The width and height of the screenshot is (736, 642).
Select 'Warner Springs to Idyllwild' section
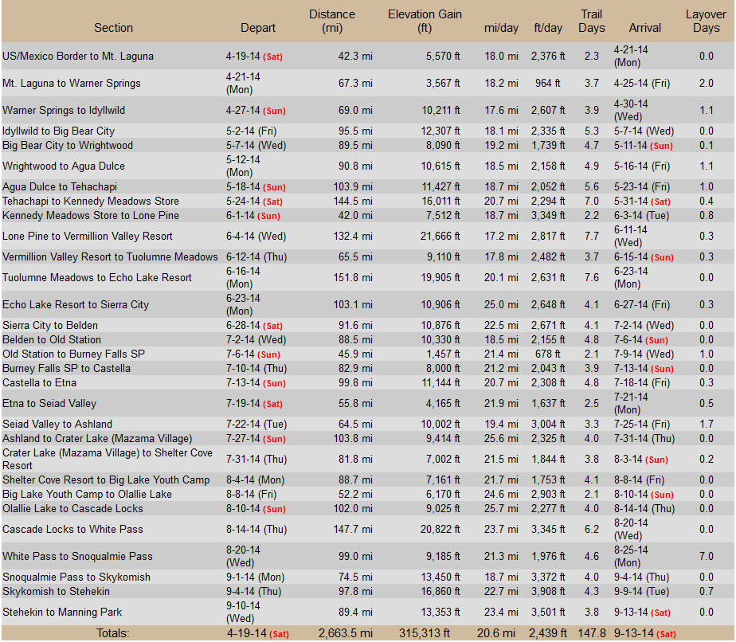(x=64, y=111)
